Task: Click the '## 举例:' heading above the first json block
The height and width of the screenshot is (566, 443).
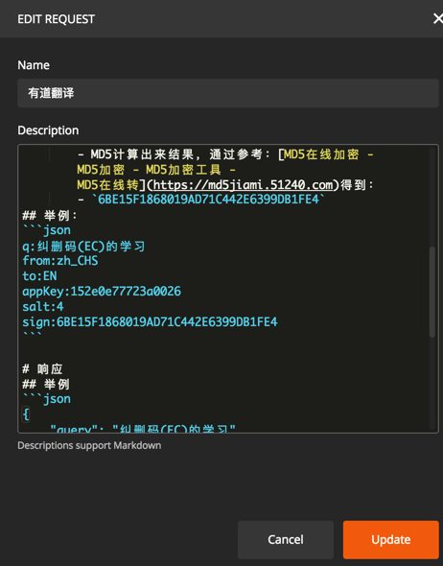Action: tap(50, 216)
